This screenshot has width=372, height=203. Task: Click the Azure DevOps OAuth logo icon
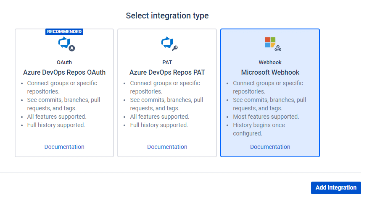point(65,44)
